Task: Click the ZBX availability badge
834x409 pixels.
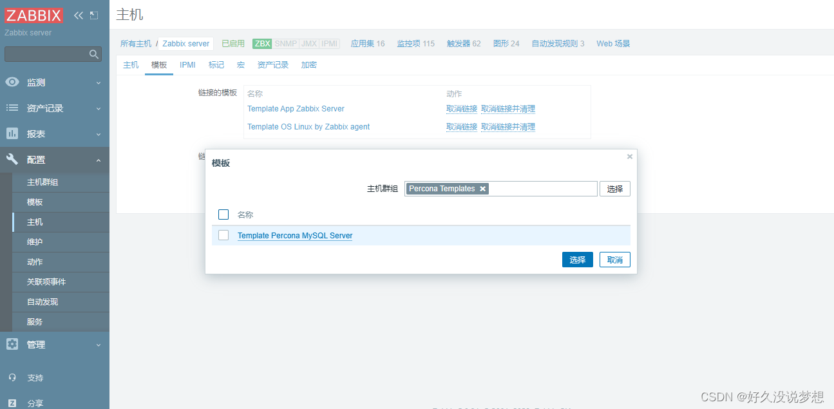Action: point(262,44)
